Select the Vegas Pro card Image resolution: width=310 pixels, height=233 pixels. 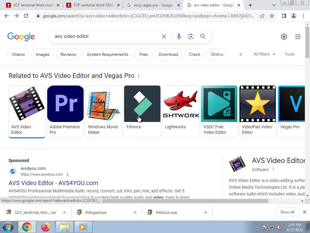pos(291,111)
